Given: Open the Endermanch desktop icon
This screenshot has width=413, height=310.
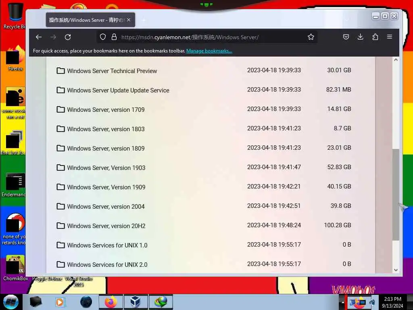Looking at the screenshot, I should [x=15, y=184].
